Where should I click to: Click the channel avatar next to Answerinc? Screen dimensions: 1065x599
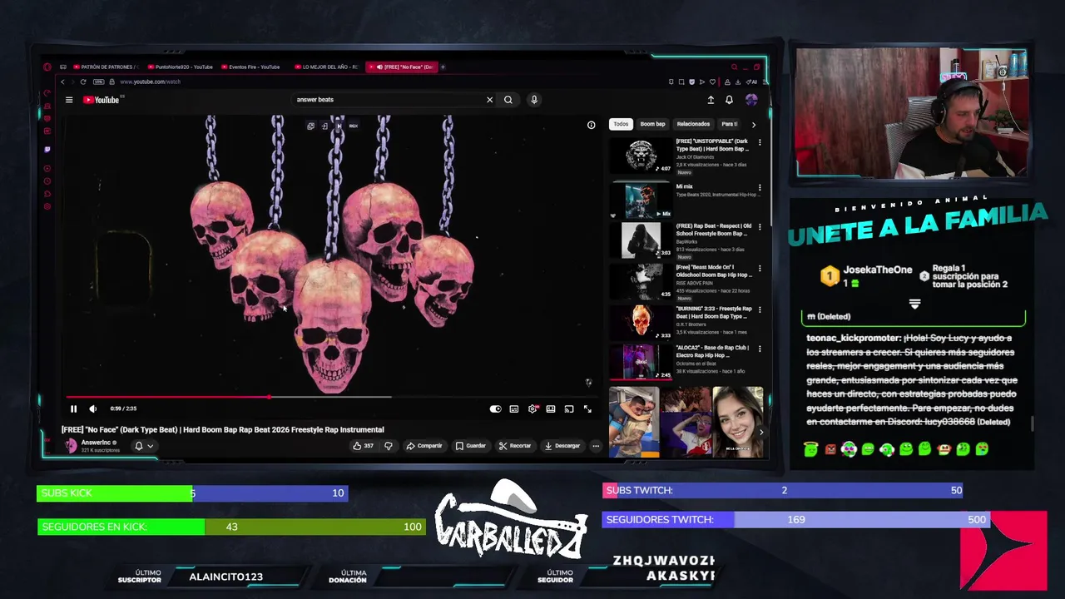pyautogui.click(x=71, y=446)
